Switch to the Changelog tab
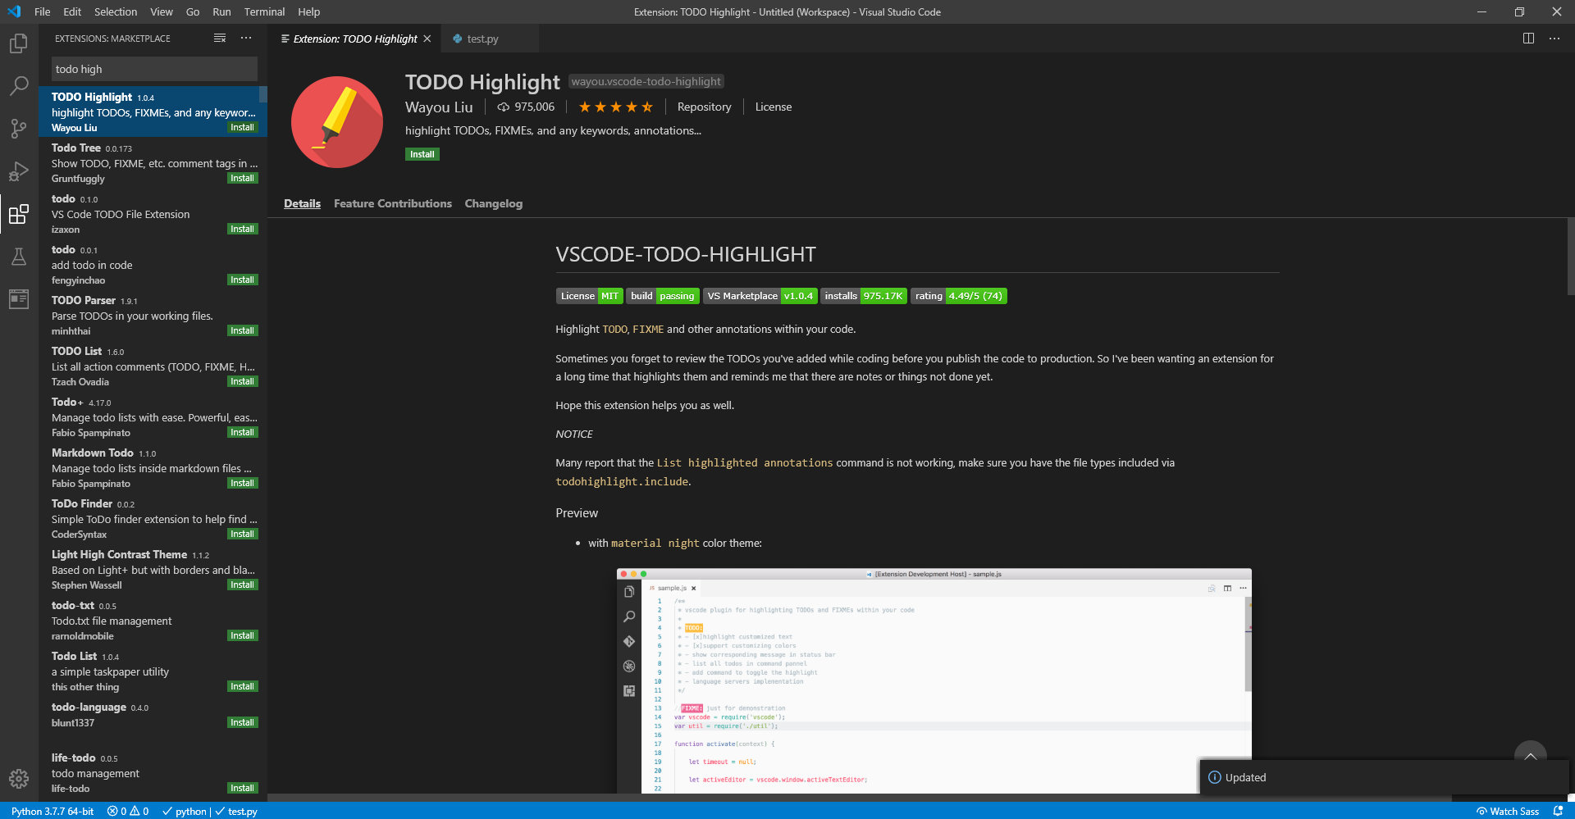 coord(494,203)
